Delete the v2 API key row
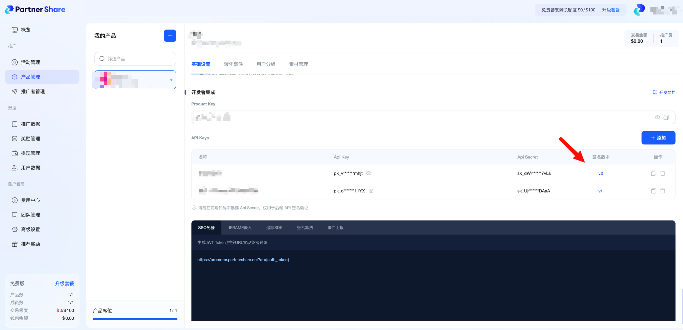This screenshot has width=683, height=330. 663,173
